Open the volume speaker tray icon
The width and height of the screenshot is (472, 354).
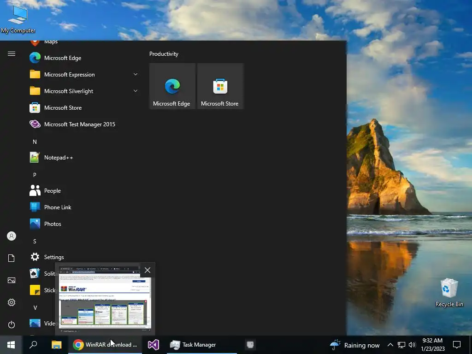tap(412, 345)
